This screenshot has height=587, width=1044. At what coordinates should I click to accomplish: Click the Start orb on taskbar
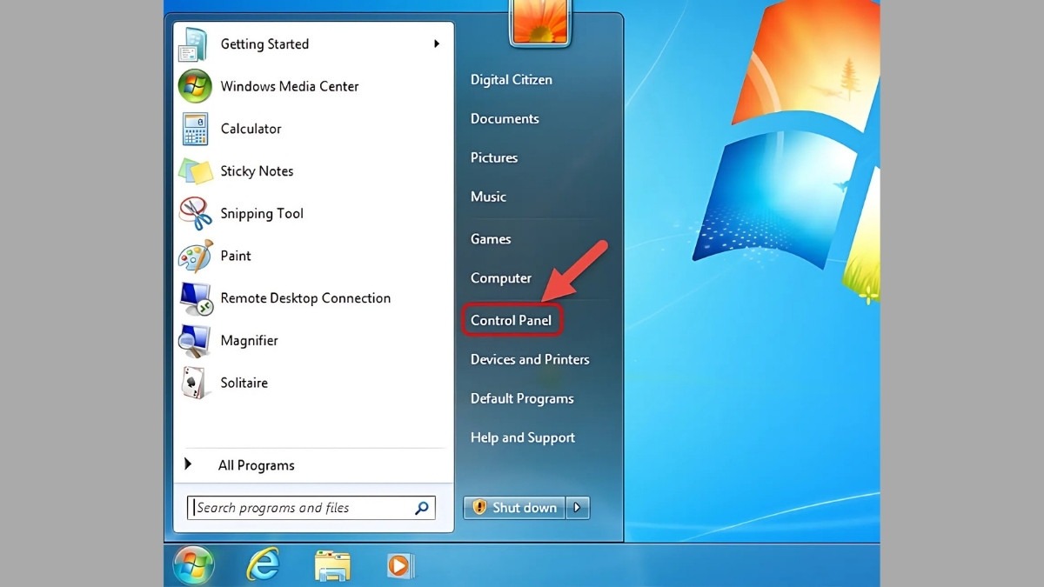(x=193, y=566)
